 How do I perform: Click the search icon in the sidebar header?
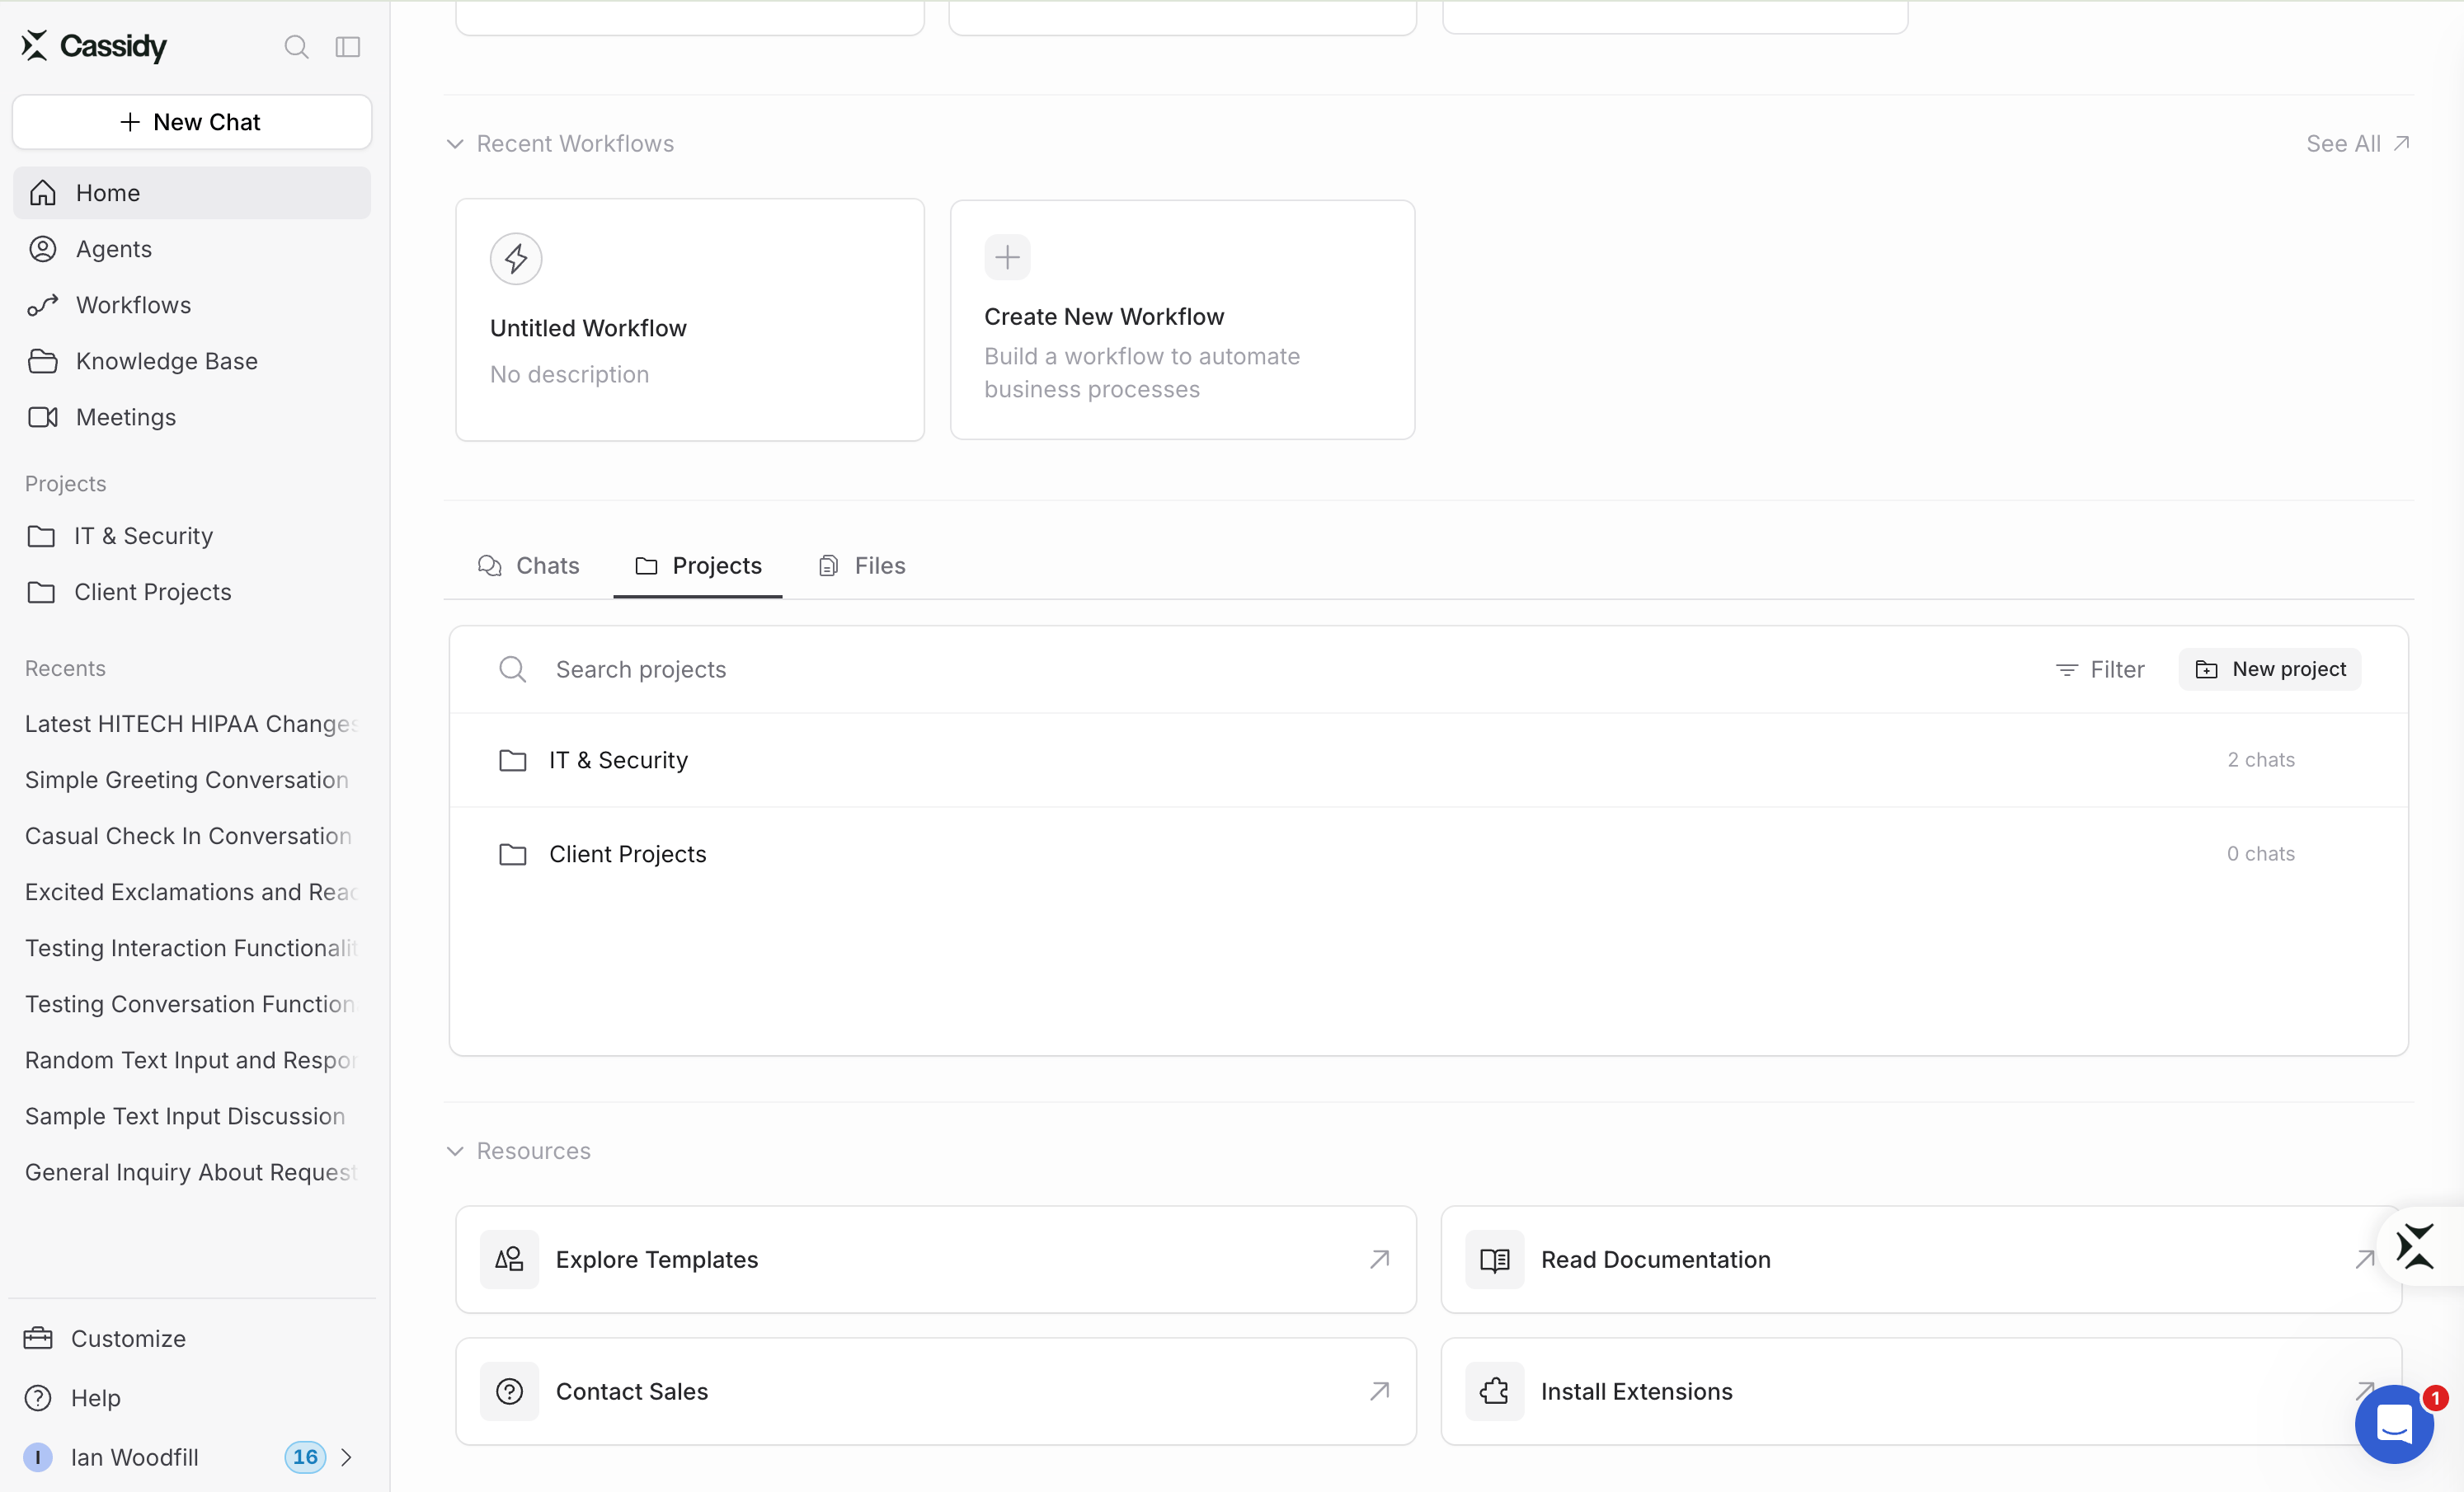pos(296,47)
